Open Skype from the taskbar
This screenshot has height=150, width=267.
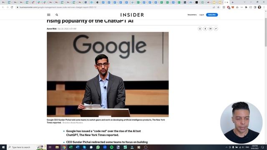[84, 147]
